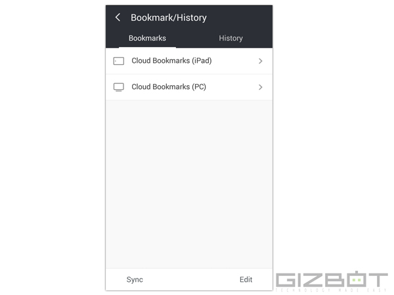394x295 pixels.
Task: Switch to the Bookmarks tab
Action: coord(147,38)
